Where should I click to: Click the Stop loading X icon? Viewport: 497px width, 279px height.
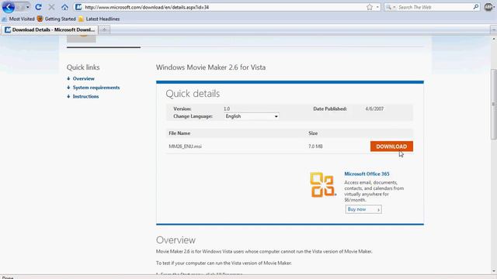51,7
